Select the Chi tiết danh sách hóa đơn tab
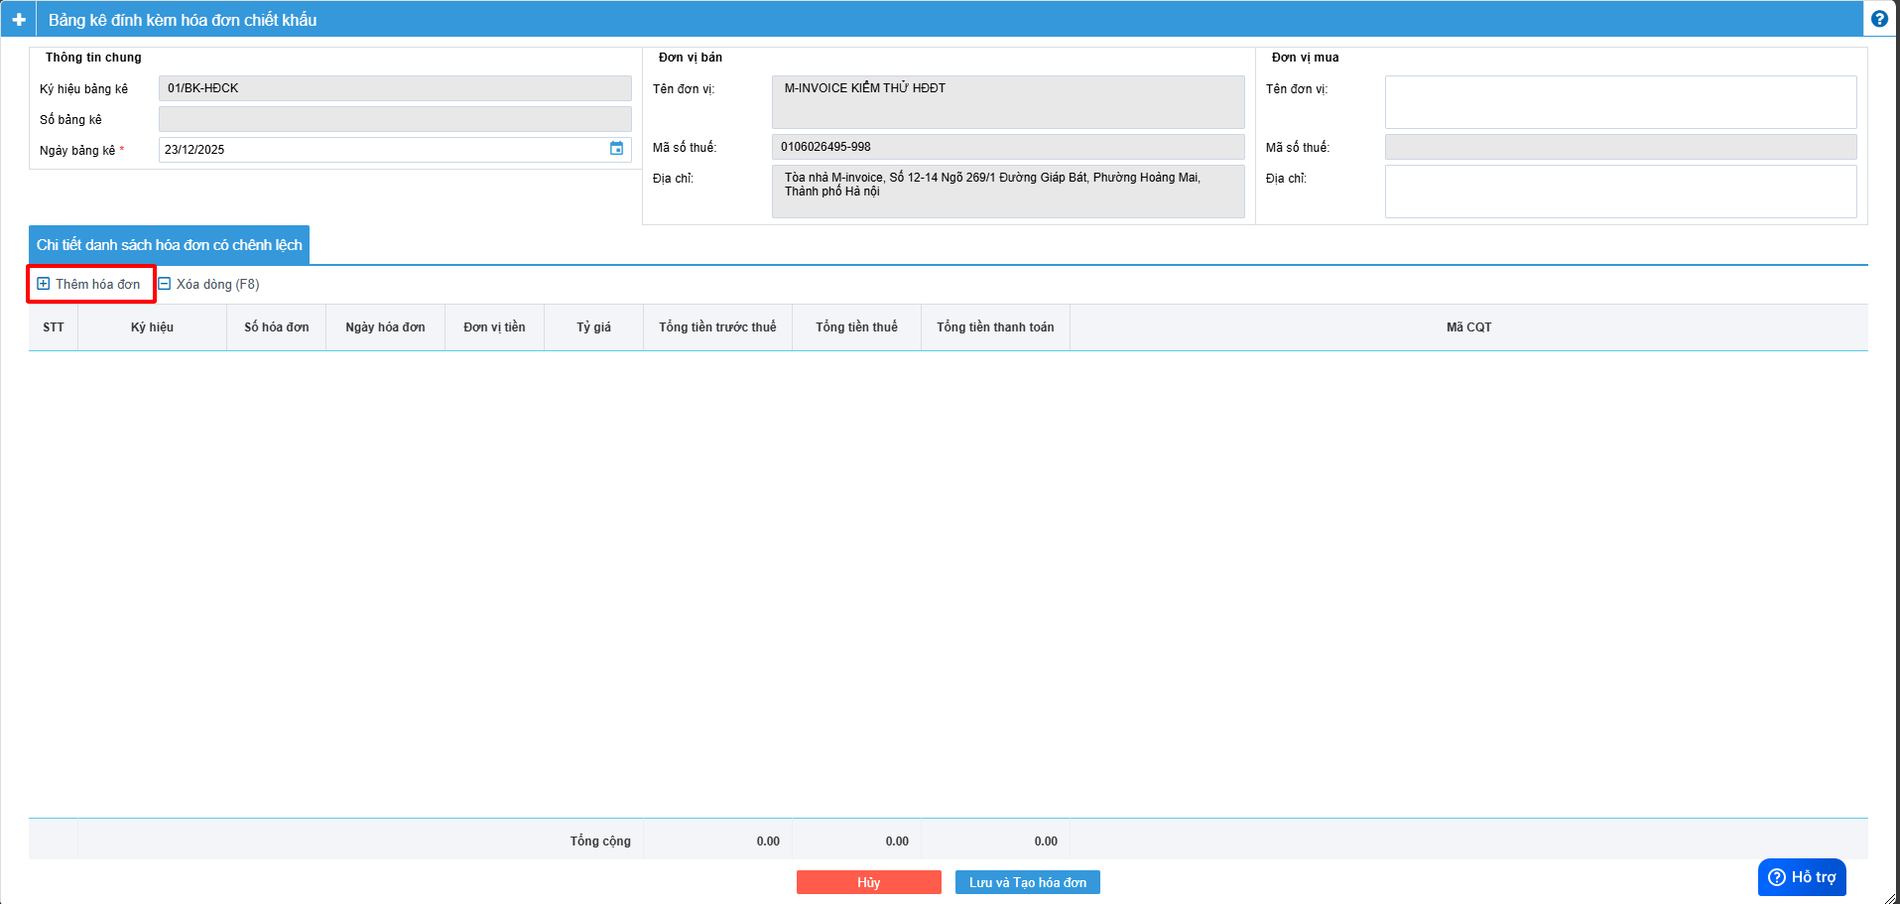The height and width of the screenshot is (904, 1900). 169,245
